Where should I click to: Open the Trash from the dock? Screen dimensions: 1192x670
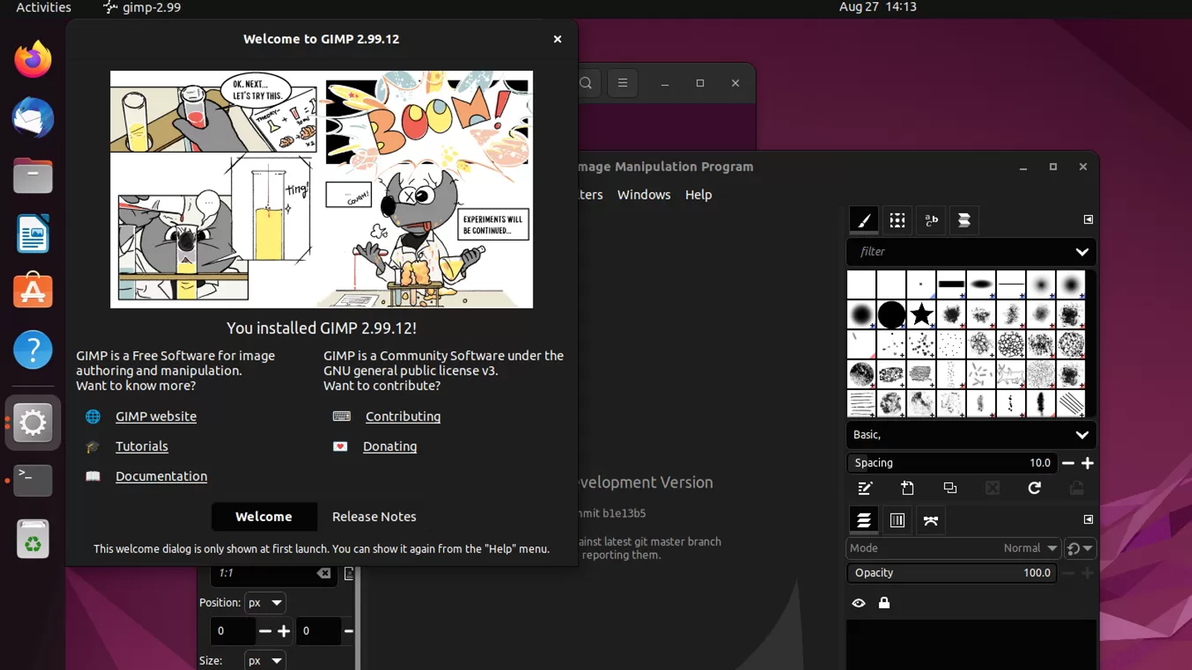pos(33,538)
